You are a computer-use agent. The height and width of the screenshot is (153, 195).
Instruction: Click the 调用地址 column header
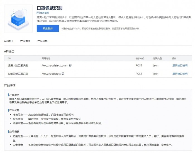(x=46, y=58)
